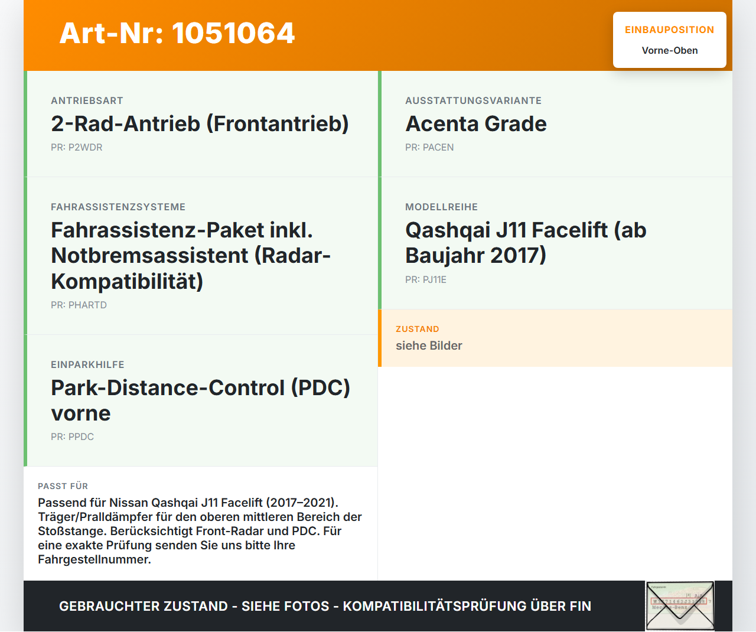
Task: Click the ZUSTAND label
Action: click(x=418, y=329)
